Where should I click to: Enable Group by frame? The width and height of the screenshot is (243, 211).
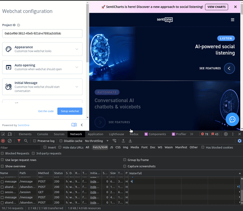(x=125, y=160)
